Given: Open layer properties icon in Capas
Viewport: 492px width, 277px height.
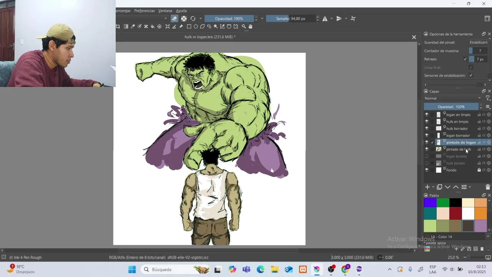Looking at the screenshot, I should point(464,187).
